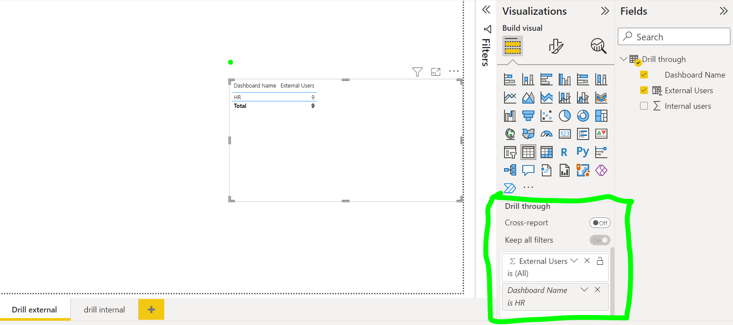Collapse the Drill through table in Fields

(624, 59)
